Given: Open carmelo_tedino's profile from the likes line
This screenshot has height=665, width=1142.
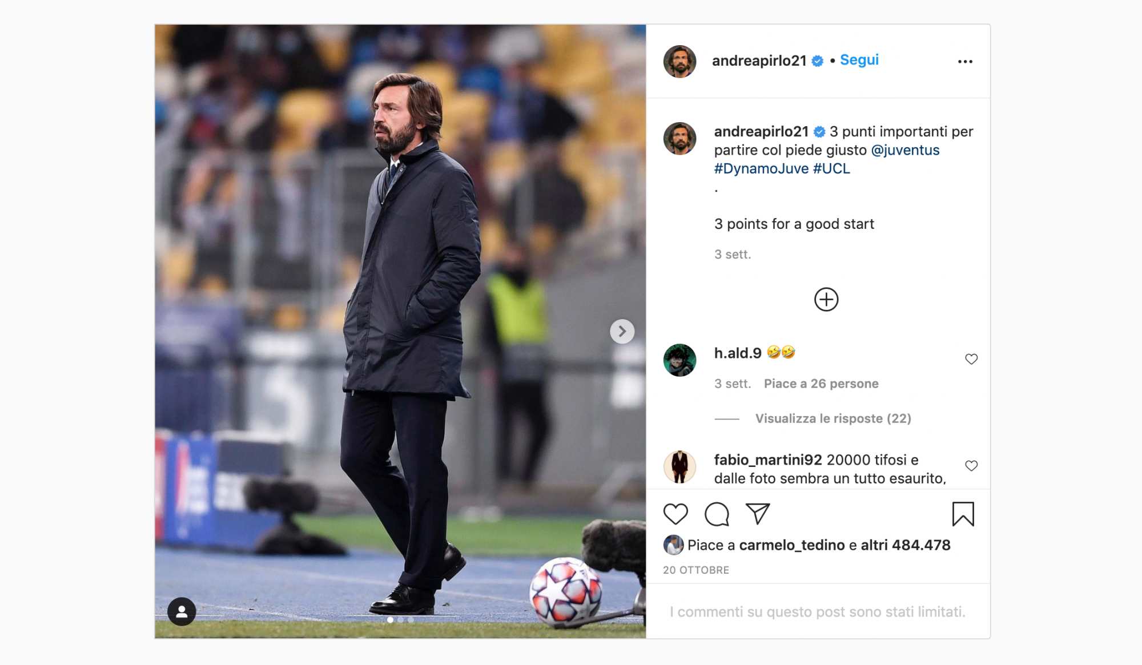Looking at the screenshot, I should point(791,545).
